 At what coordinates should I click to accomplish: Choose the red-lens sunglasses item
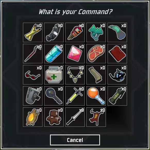click(x=33, y=75)
